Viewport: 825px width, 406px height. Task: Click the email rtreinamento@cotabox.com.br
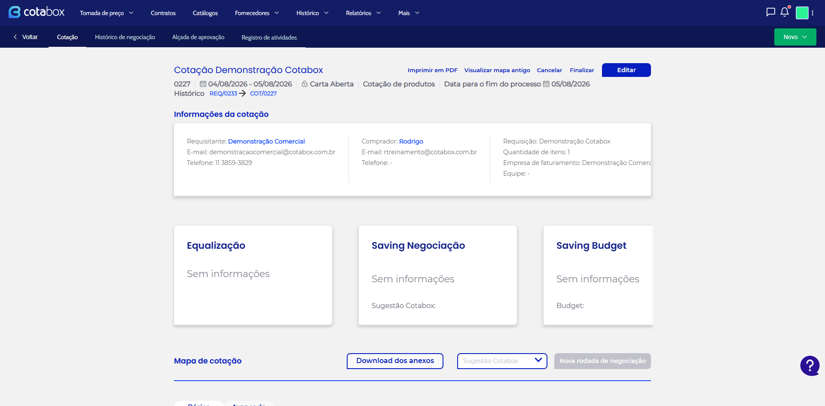pos(430,152)
